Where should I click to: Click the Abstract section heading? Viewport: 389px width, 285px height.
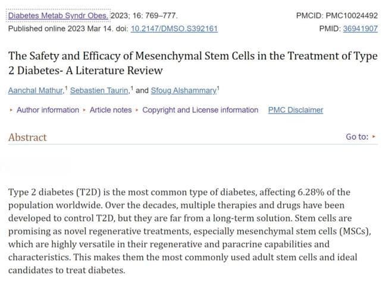27,137
